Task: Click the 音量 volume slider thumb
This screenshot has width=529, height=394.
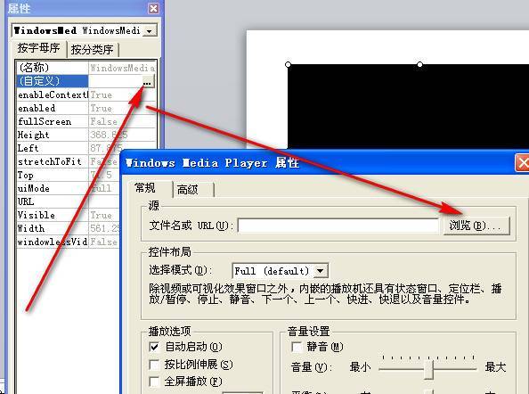Action: tap(428, 370)
